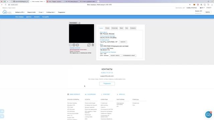Open Поддержка in top navigation
Image resolution: width=214 pixels, height=120 pixels.
click(62, 12)
